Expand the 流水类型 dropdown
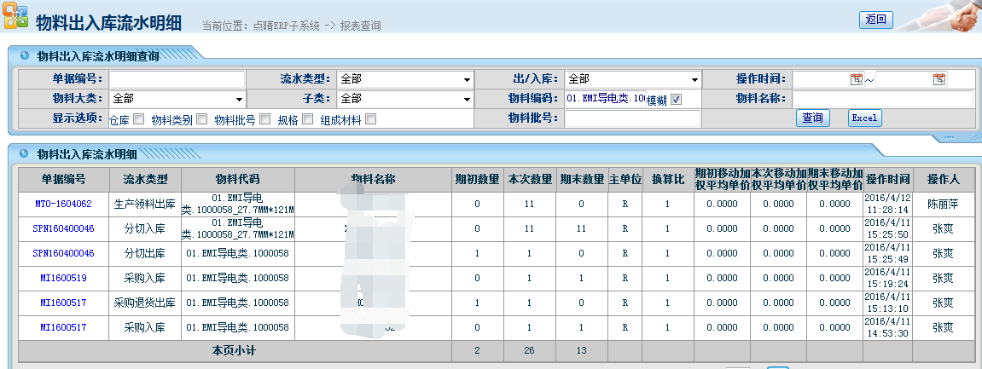982x369 pixels. (x=466, y=79)
